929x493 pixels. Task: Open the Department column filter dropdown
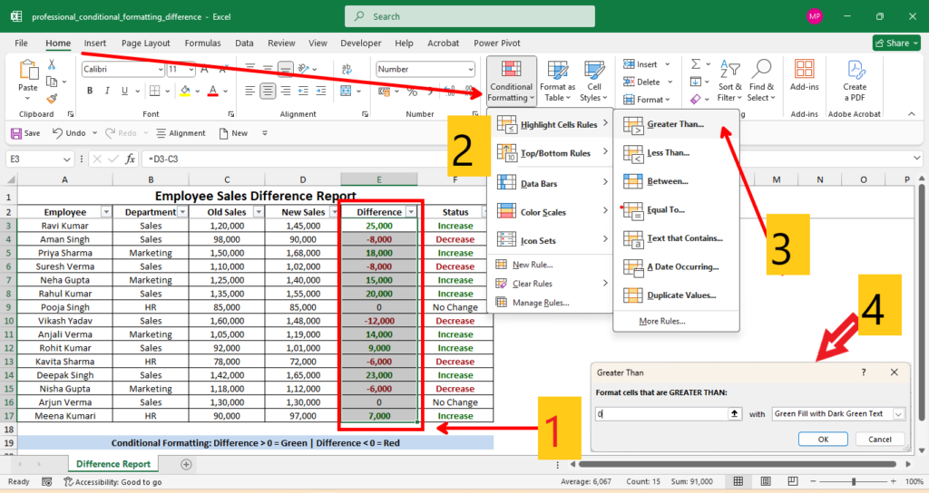pos(182,212)
